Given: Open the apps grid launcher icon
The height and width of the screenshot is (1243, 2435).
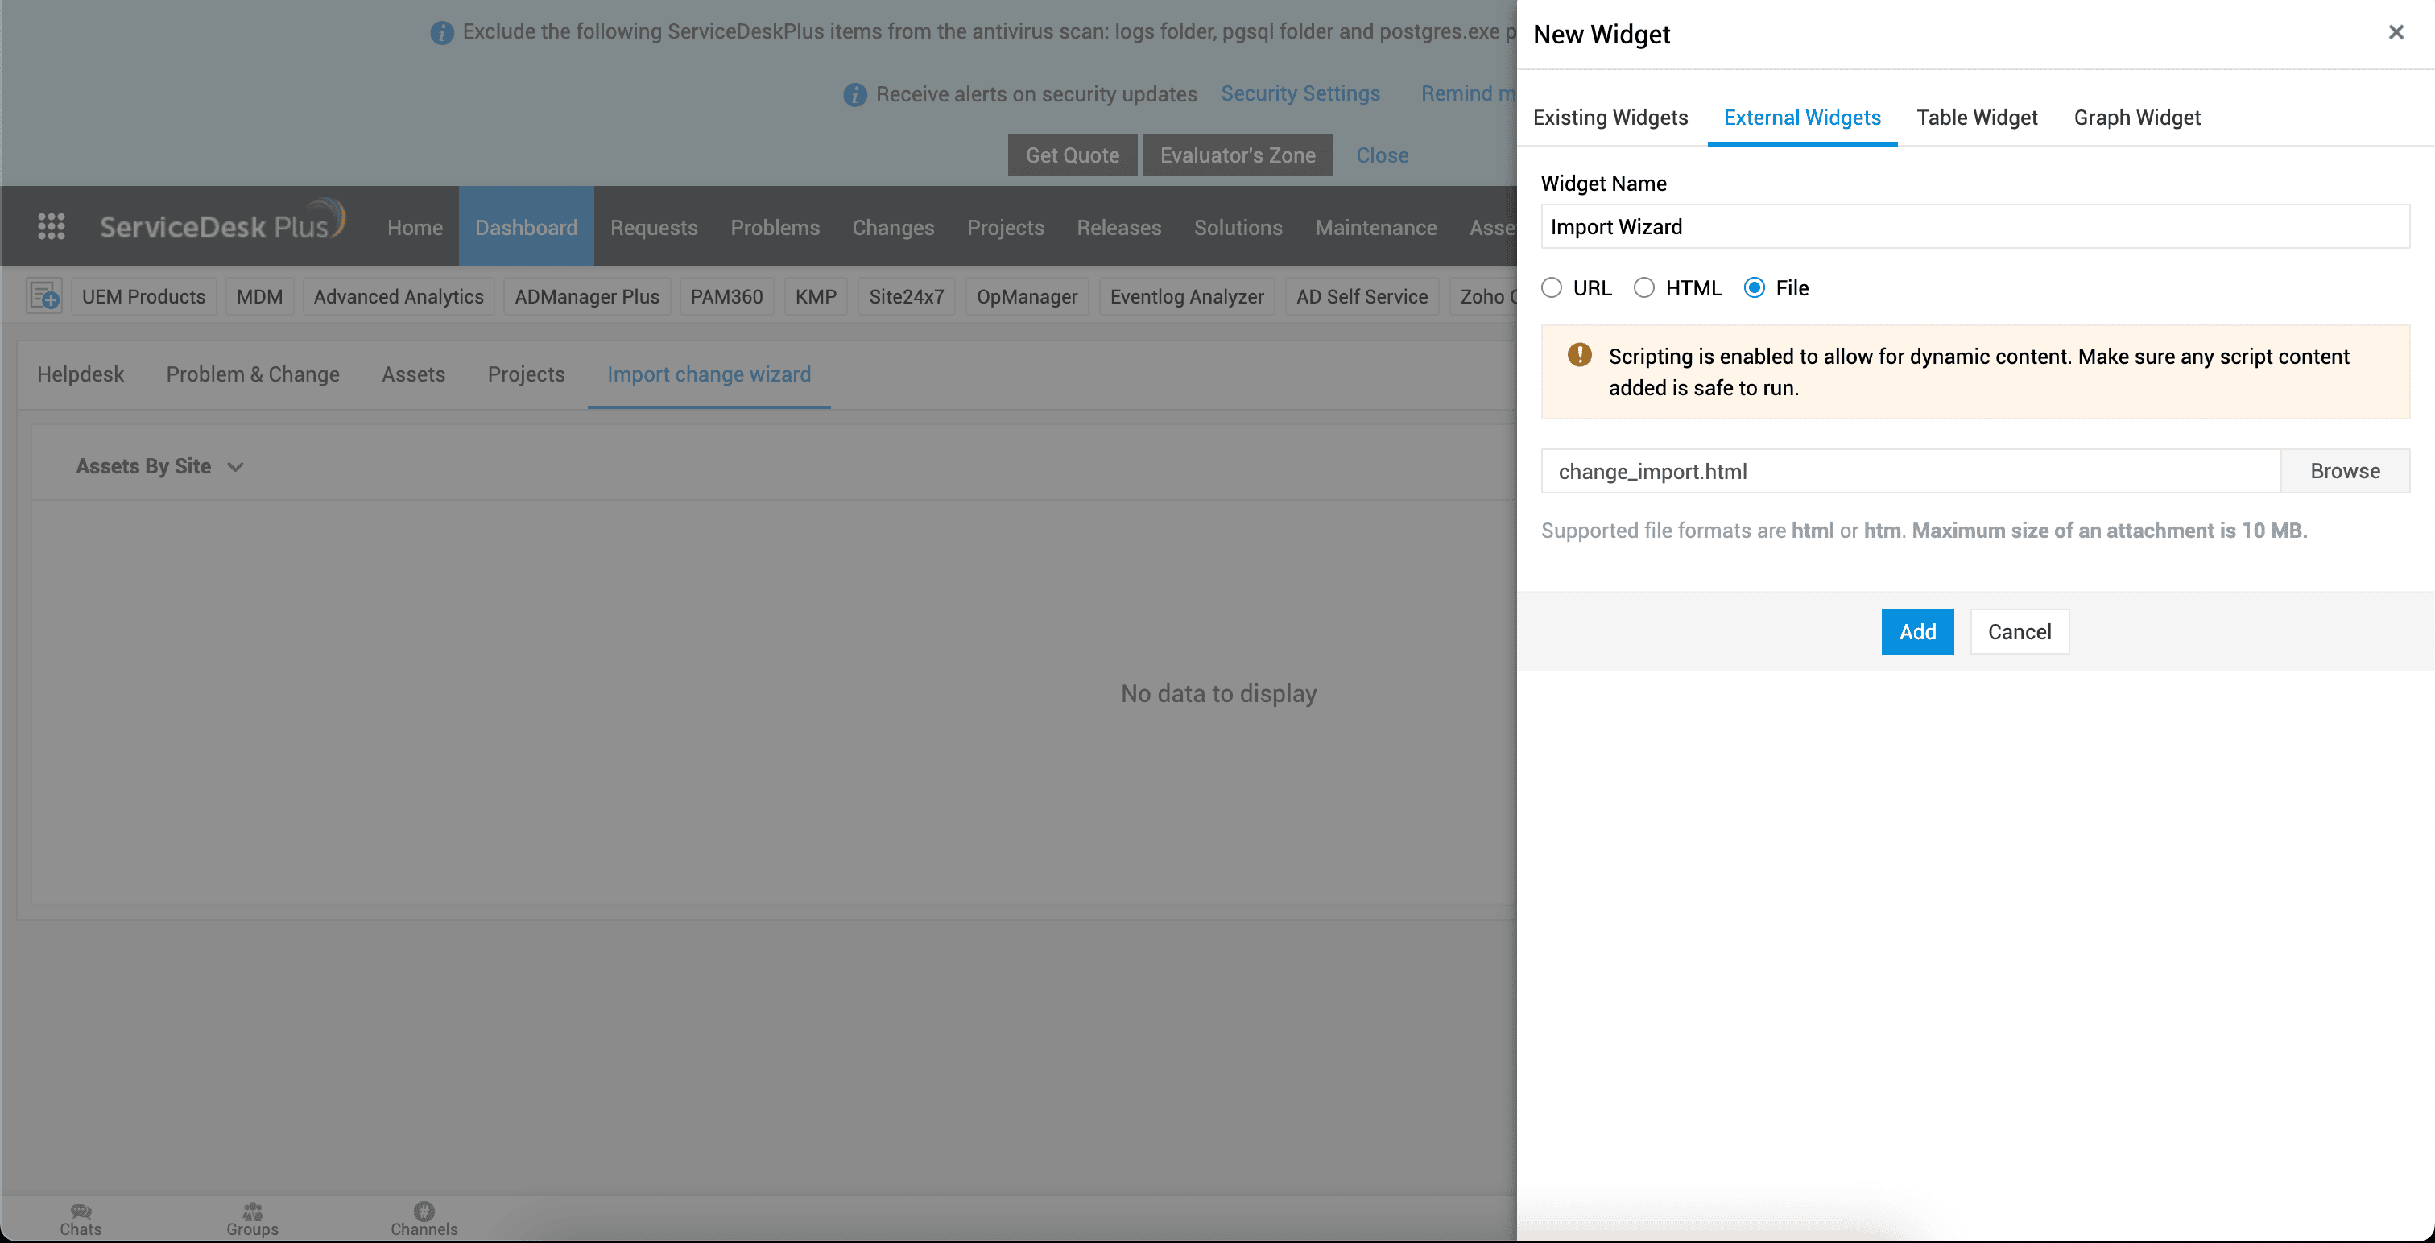Looking at the screenshot, I should coord(51,227).
